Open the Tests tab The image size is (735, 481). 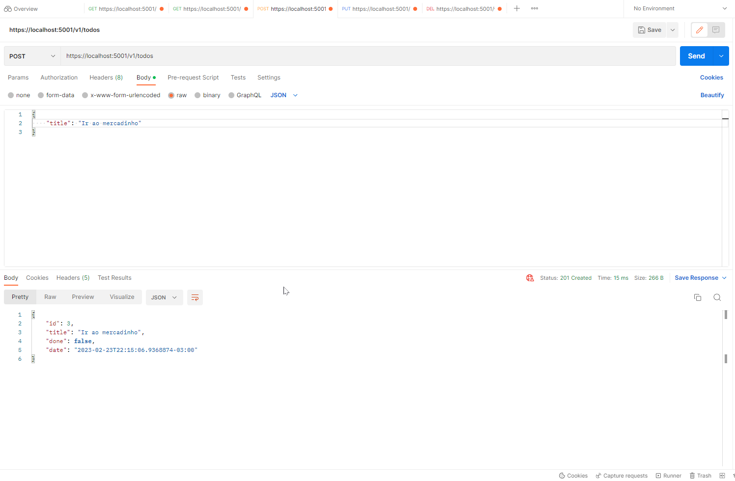238,78
